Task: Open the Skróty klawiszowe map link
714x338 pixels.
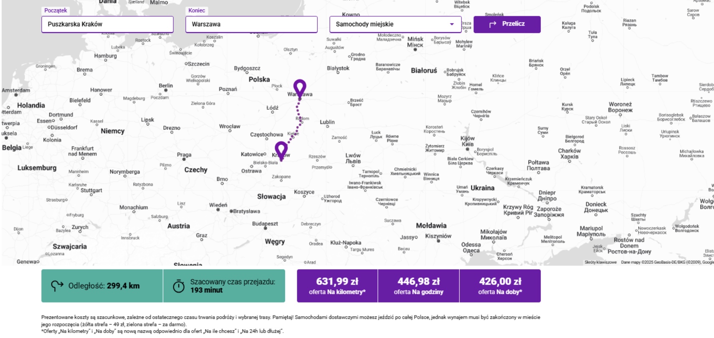Action: tap(600, 262)
